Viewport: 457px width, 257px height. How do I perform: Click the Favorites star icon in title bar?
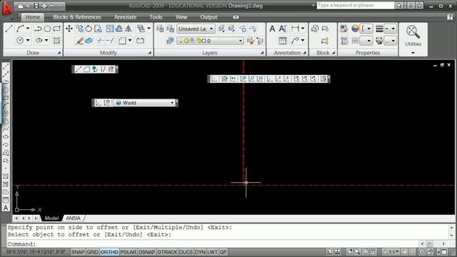pos(419,6)
